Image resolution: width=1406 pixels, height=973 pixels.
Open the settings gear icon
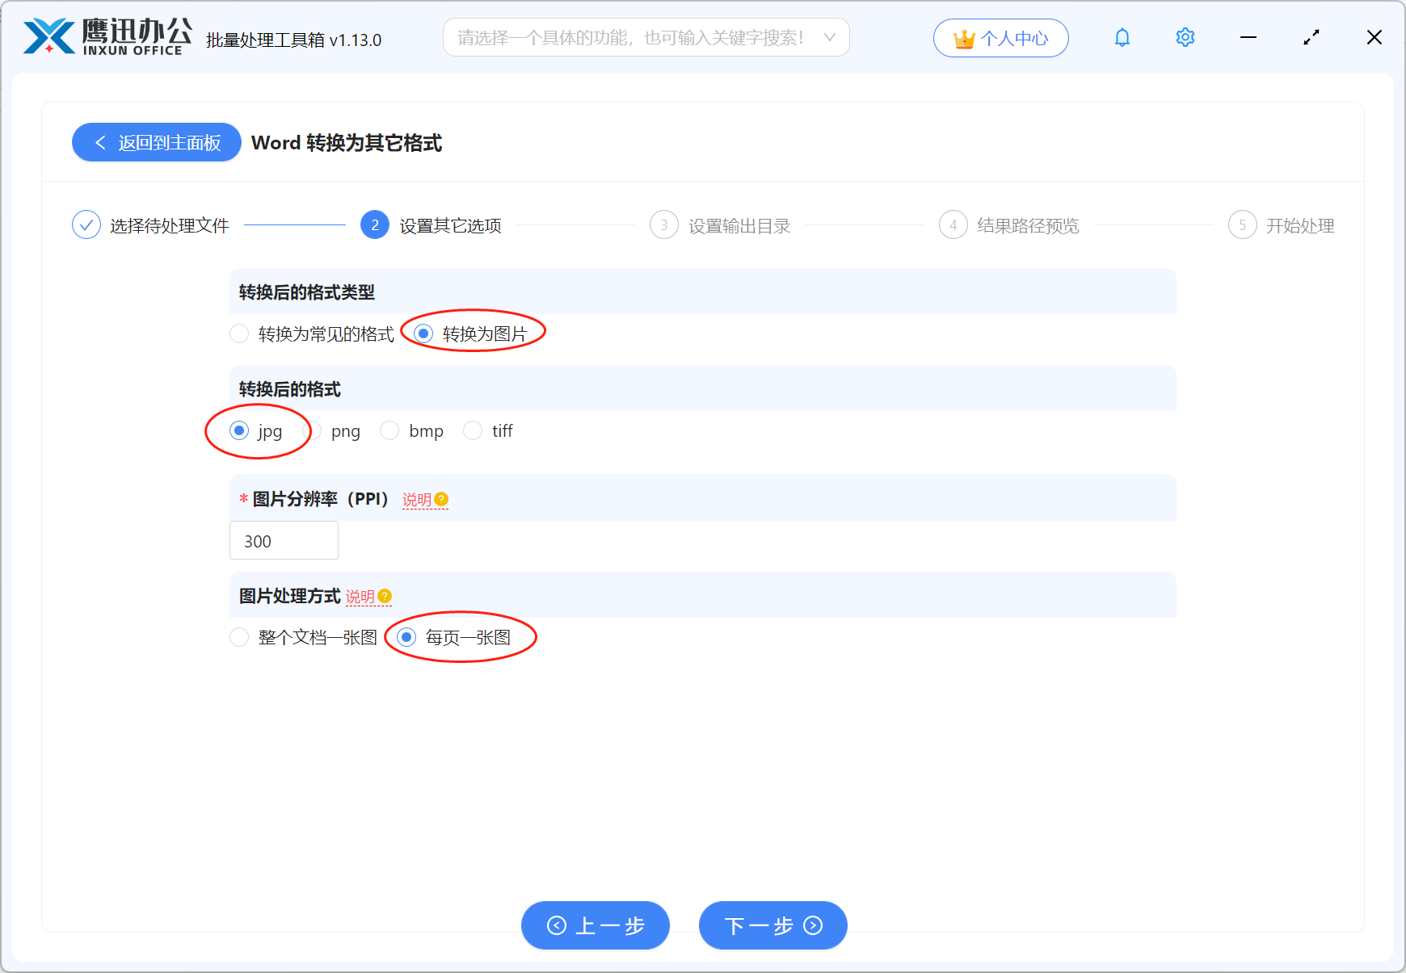click(x=1185, y=37)
